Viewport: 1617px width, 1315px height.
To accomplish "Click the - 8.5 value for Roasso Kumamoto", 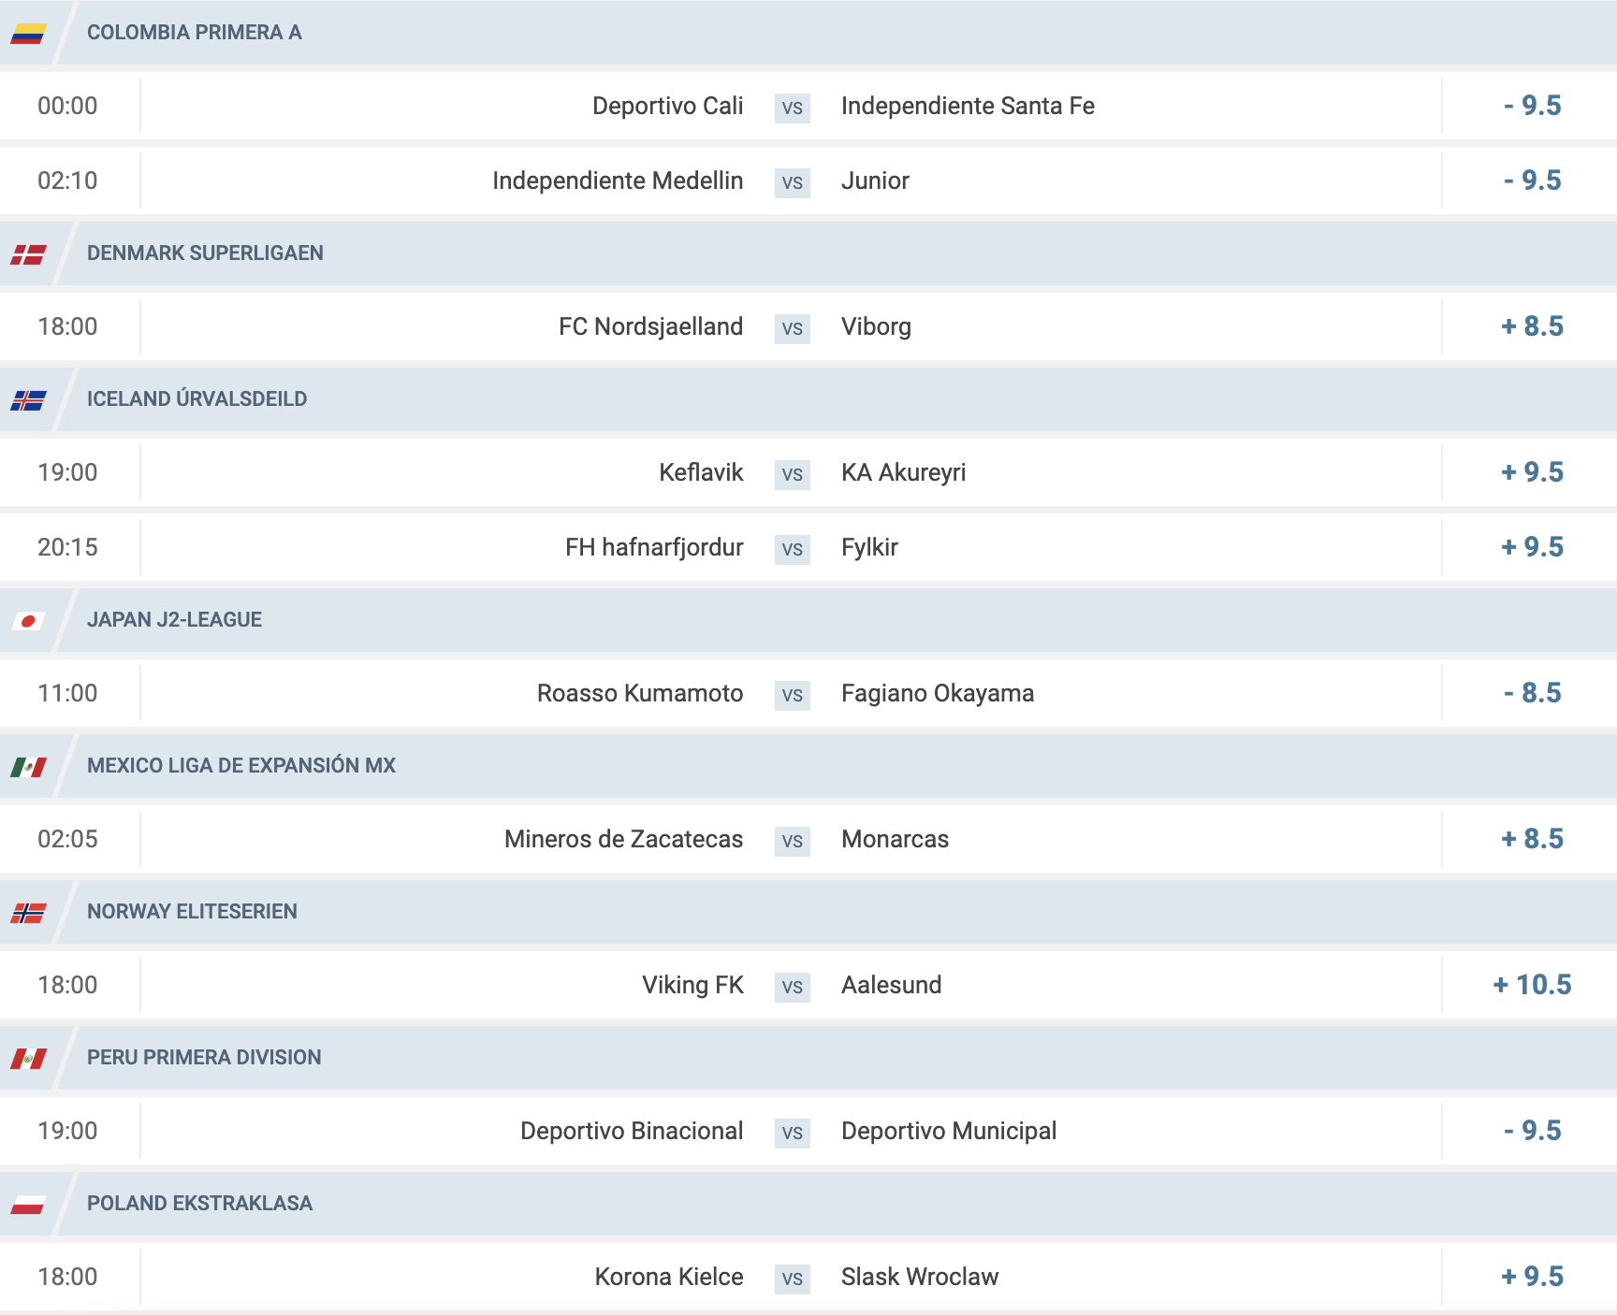I will [1532, 693].
